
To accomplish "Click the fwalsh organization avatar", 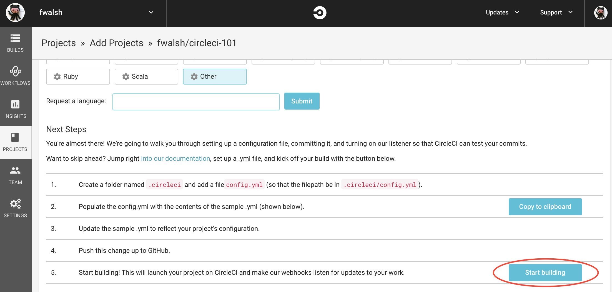I will [15, 13].
